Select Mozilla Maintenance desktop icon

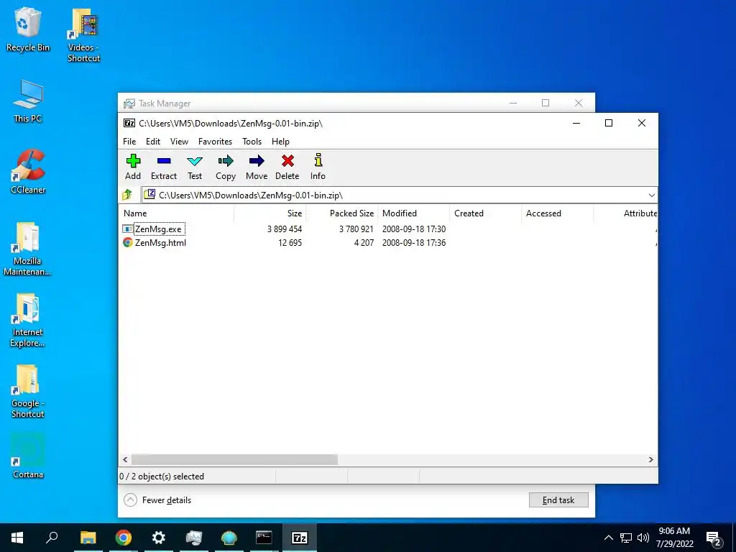pyautogui.click(x=27, y=249)
